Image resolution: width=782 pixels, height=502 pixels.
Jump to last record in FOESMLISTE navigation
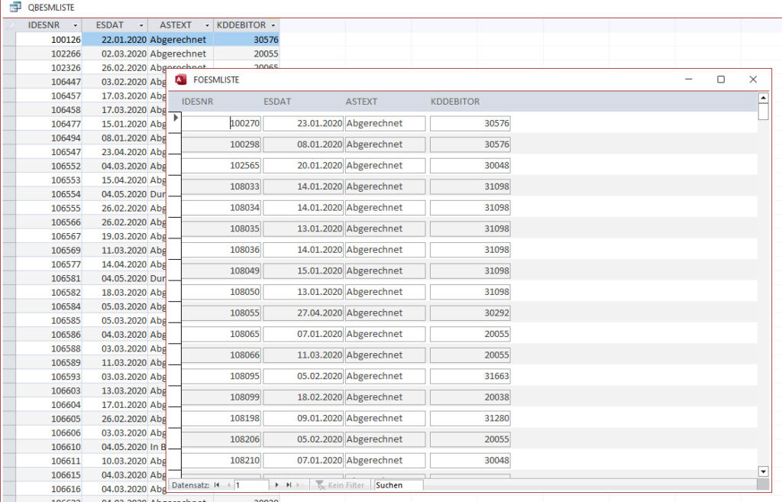coord(288,485)
